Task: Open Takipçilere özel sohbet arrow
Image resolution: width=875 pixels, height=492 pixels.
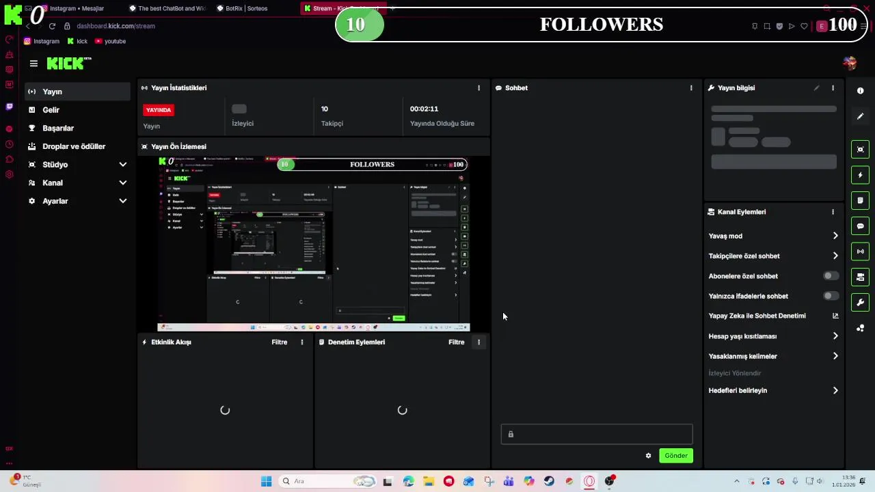Action: [835, 256]
